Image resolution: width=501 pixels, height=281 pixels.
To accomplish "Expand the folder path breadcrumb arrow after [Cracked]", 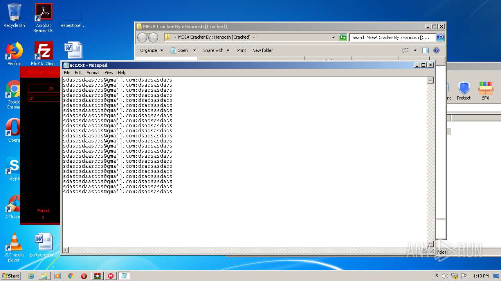I will point(254,37).
